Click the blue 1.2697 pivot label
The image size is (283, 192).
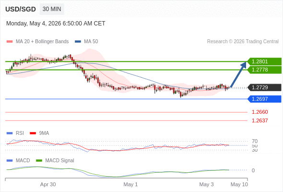point(264,99)
